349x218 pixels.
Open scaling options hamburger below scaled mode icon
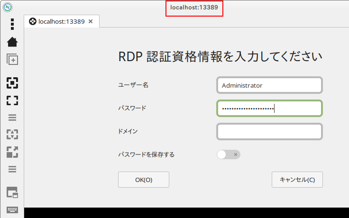tap(12, 169)
